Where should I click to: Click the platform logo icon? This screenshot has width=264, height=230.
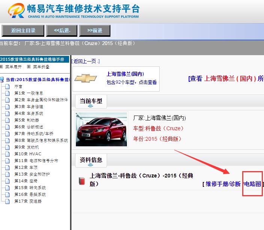(16, 11)
